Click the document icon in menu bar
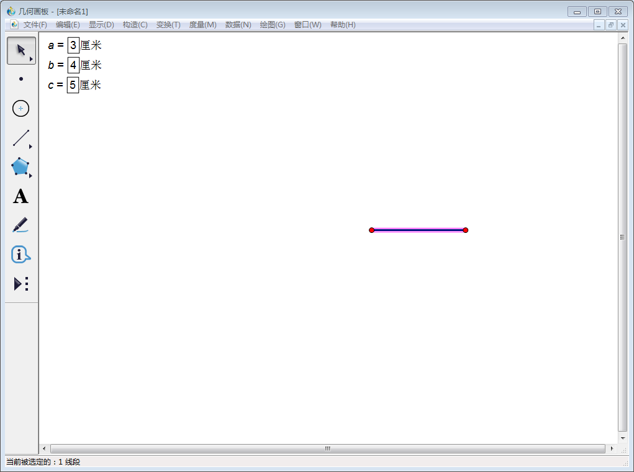The width and height of the screenshot is (634, 472). click(14, 25)
